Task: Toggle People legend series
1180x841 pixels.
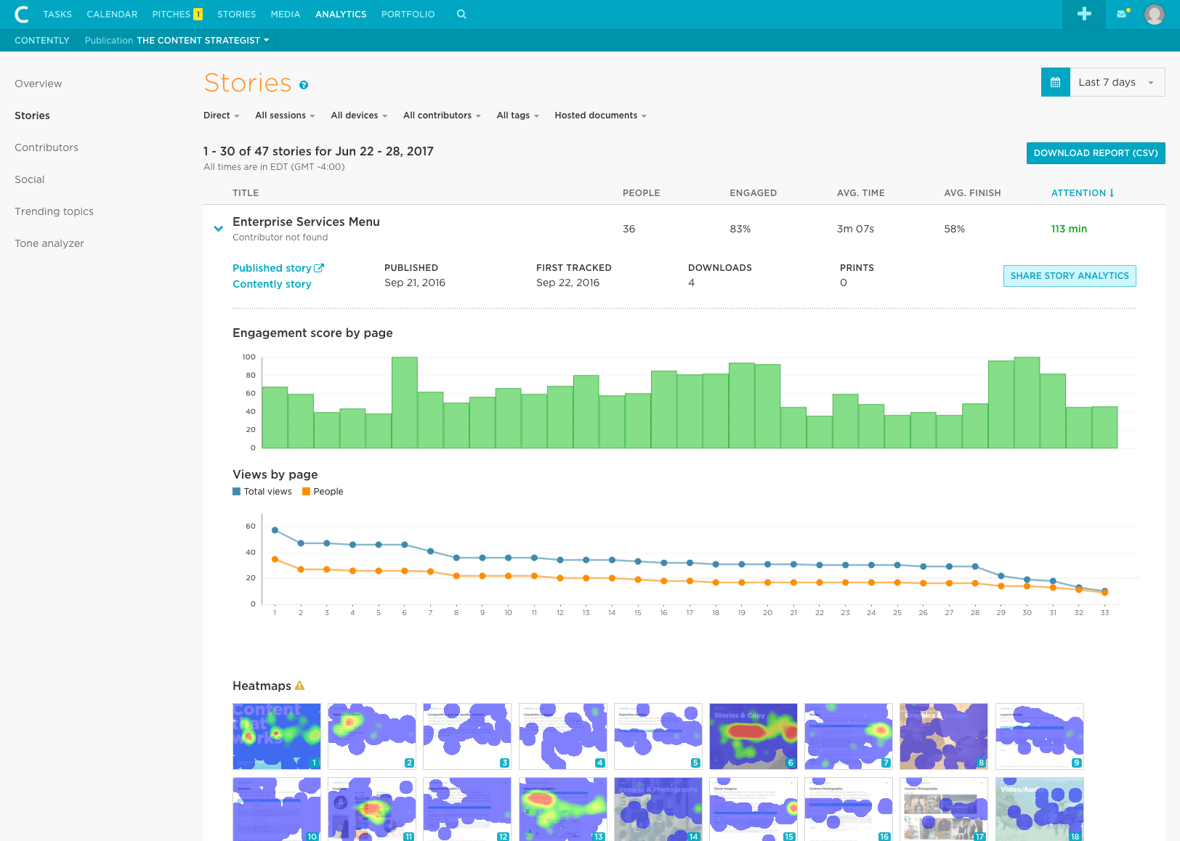Action: click(x=323, y=492)
